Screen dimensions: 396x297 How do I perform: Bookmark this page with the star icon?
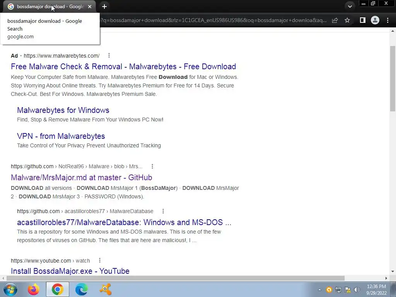(347, 20)
